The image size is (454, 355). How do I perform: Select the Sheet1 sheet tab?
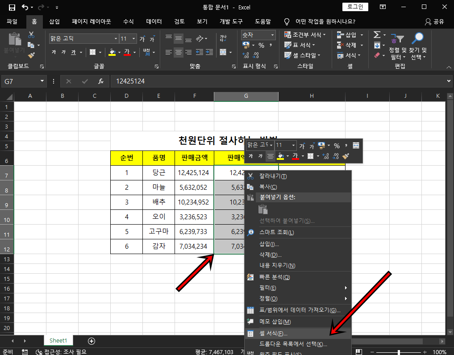[58, 341]
